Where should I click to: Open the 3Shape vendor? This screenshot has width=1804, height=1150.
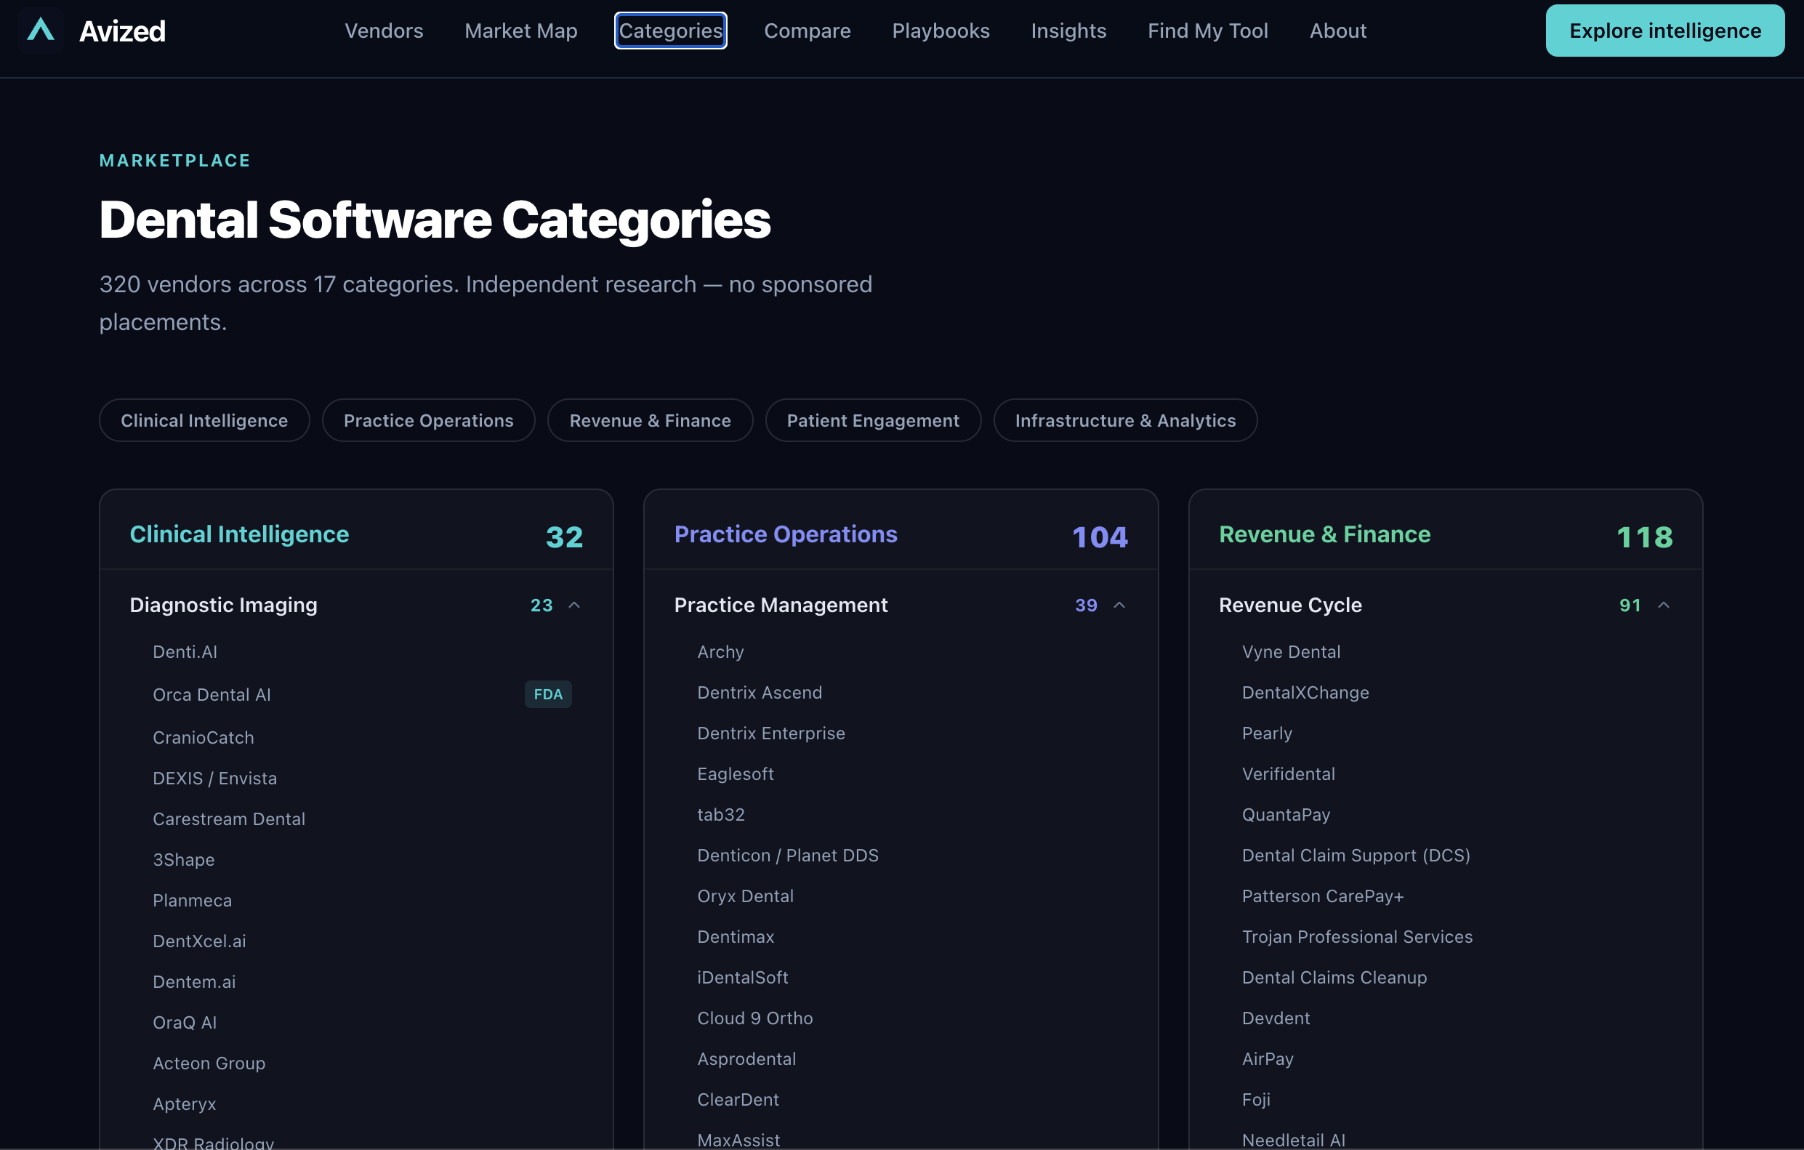point(184,859)
